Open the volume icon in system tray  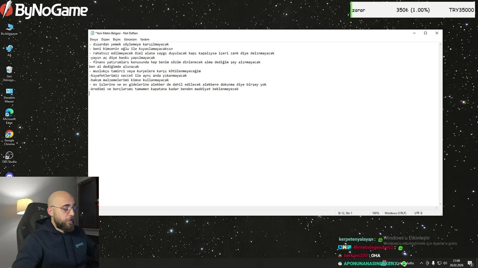tap(445, 263)
